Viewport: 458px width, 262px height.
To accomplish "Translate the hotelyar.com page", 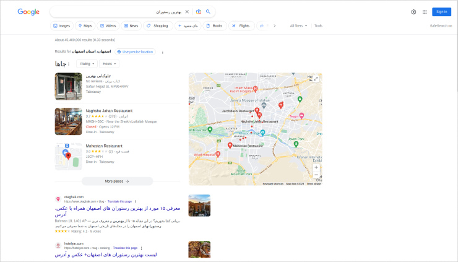I will [125, 248].
